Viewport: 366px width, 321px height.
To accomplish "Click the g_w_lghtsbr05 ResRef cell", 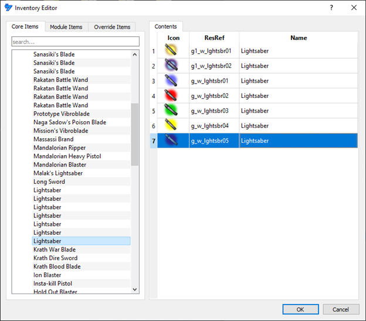I will coord(214,141).
